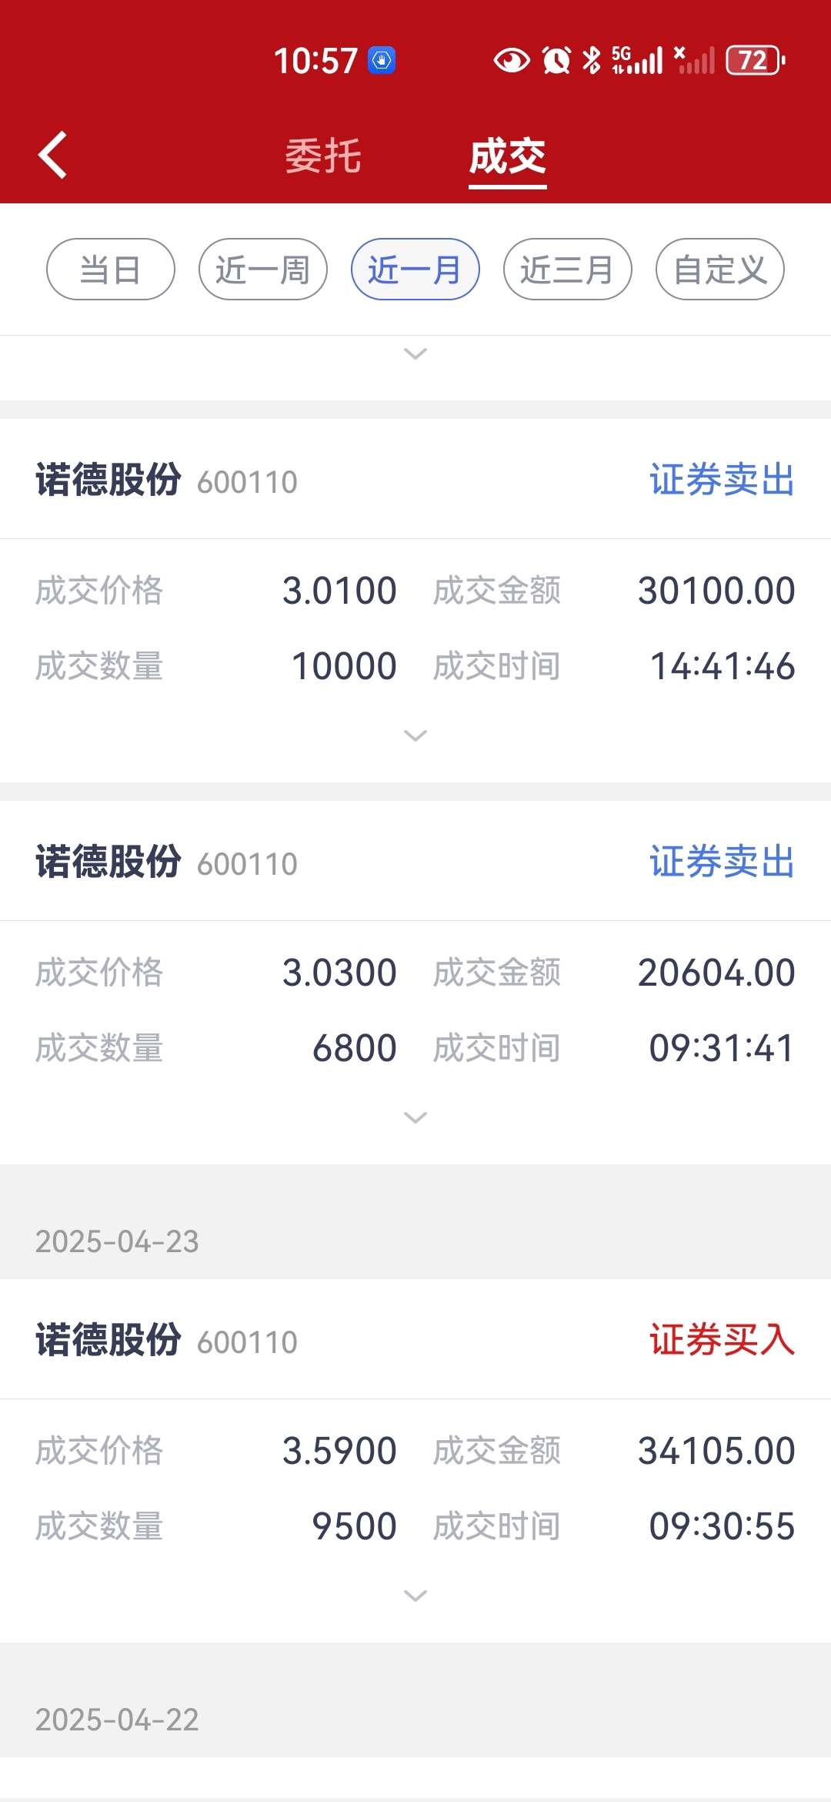Switch to the 委托 tab
The height and width of the screenshot is (1802, 831).
323,156
